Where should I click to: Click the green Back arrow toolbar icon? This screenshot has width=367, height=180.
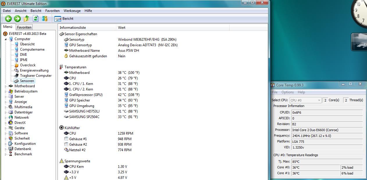8,19
